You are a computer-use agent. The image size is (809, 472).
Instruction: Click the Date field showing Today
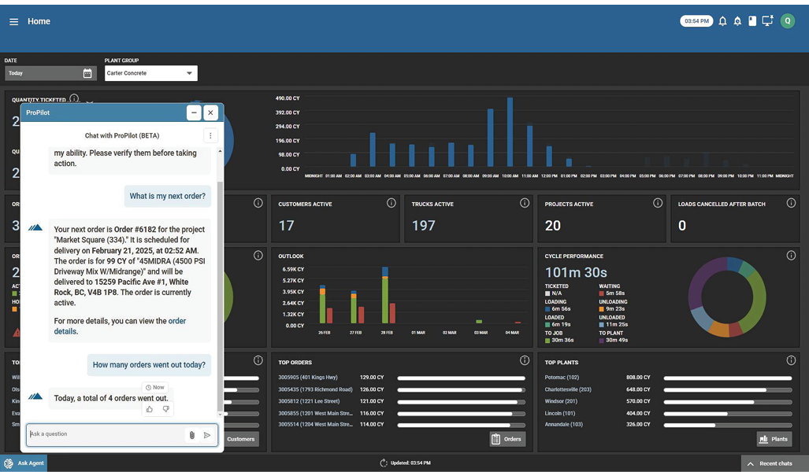point(50,73)
